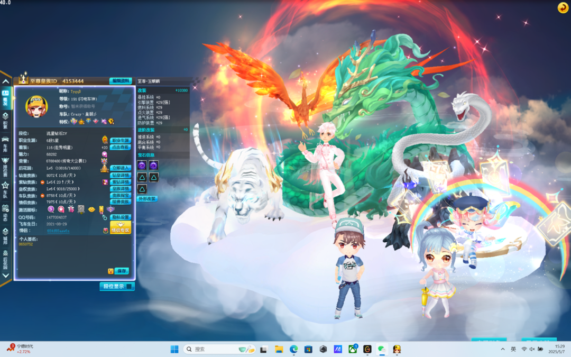571x357 pixels.
Task: Show hidden system tray icons chevron
Action: point(503,349)
